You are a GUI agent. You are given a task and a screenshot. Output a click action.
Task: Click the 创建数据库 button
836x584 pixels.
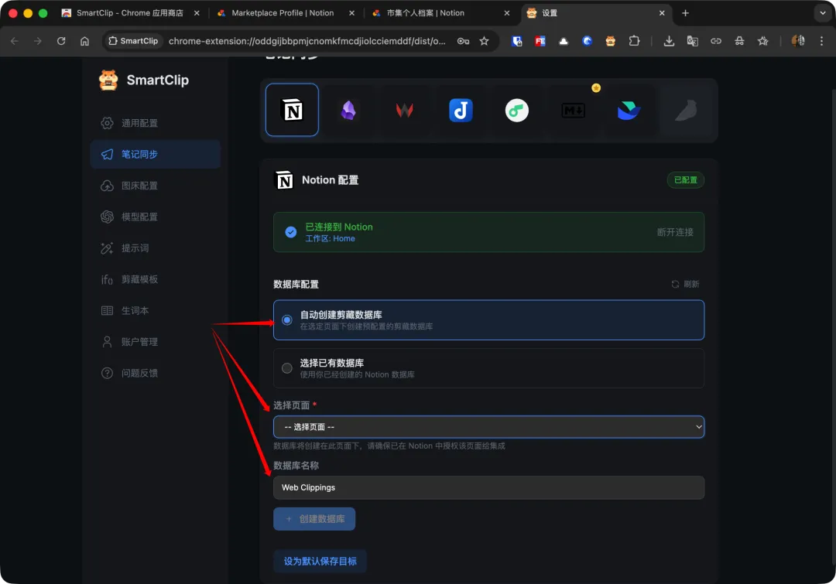coord(314,519)
